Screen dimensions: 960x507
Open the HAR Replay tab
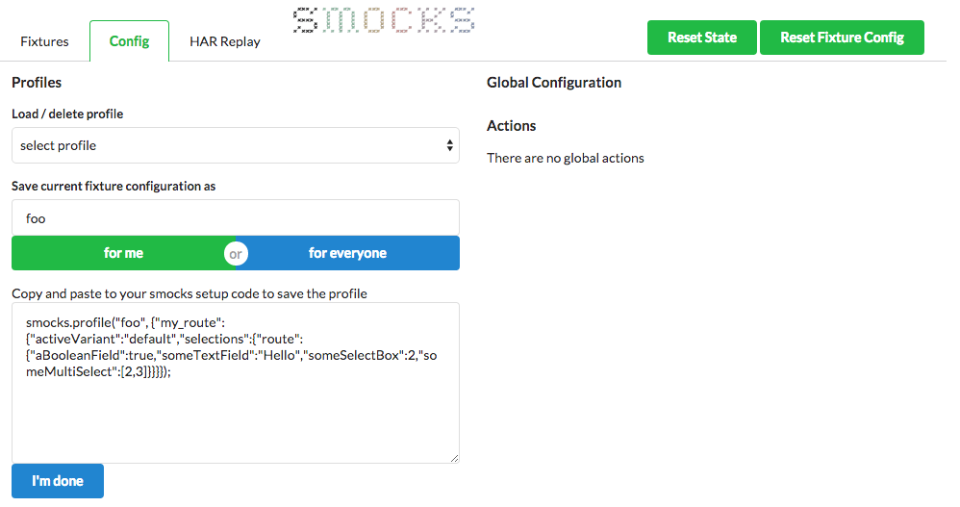coord(224,41)
